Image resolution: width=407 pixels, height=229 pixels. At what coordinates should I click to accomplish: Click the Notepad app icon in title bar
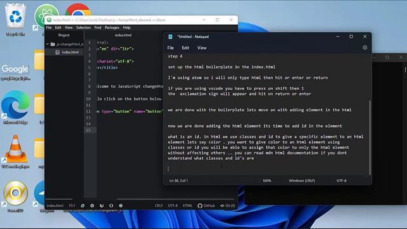(x=170, y=37)
